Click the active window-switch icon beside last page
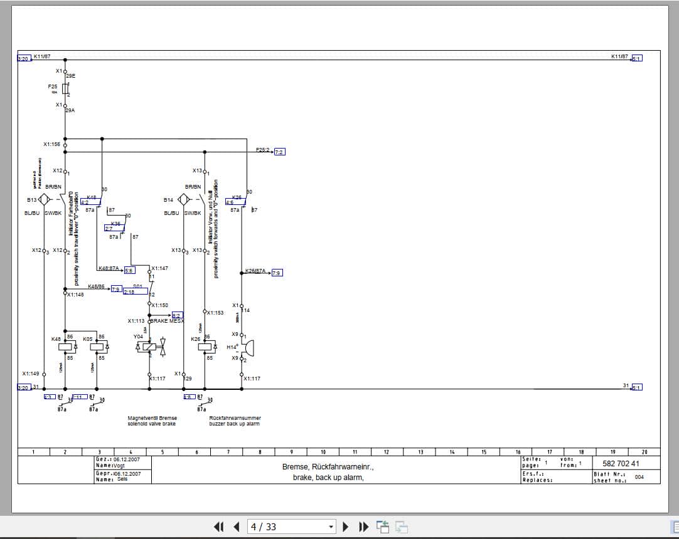This screenshot has width=679, height=539. [383, 526]
